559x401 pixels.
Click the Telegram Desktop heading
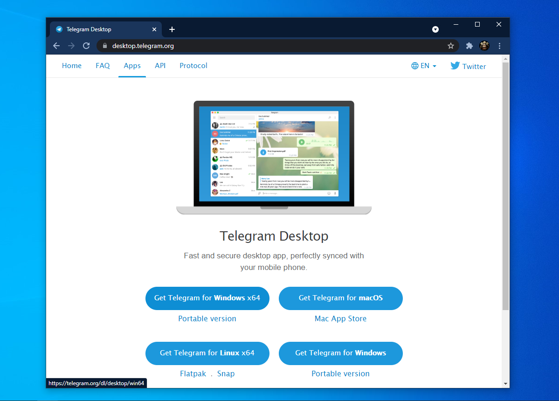coord(274,236)
